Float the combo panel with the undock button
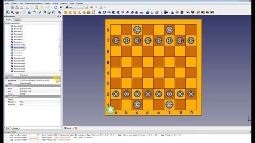Screen dimensions: 255x143 point(58,17)
